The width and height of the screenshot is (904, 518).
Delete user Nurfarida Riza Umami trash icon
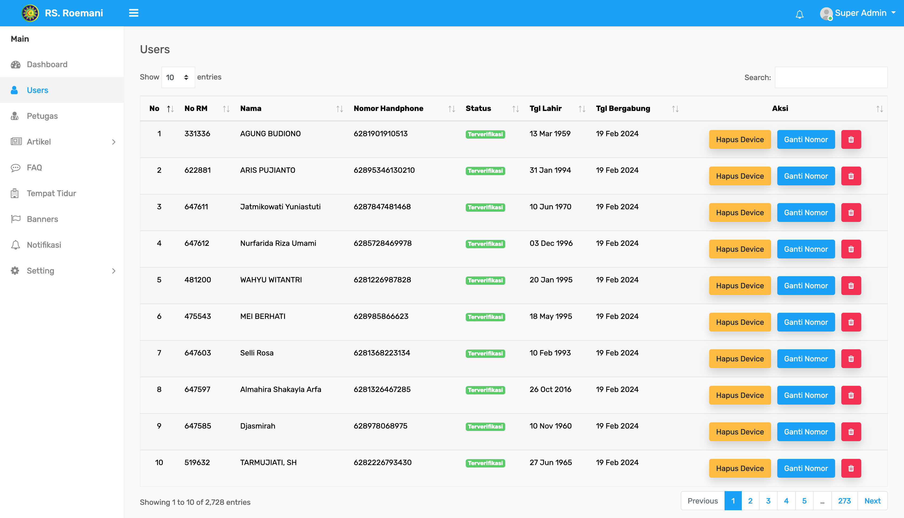pyautogui.click(x=851, y=249)
